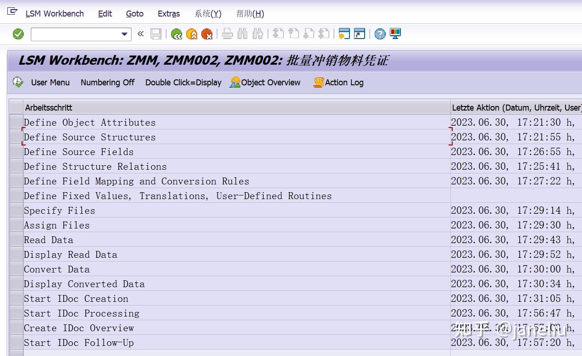The image size is (582, 356).
Task: Click the Letzte Aktion column header
Action: pyautogui.click(x=516, y=107)
